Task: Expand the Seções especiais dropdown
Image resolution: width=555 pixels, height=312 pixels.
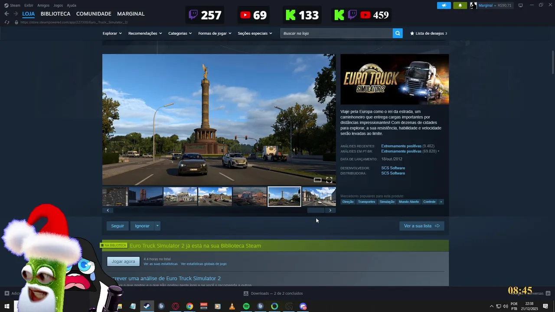Action: (255, 33)
